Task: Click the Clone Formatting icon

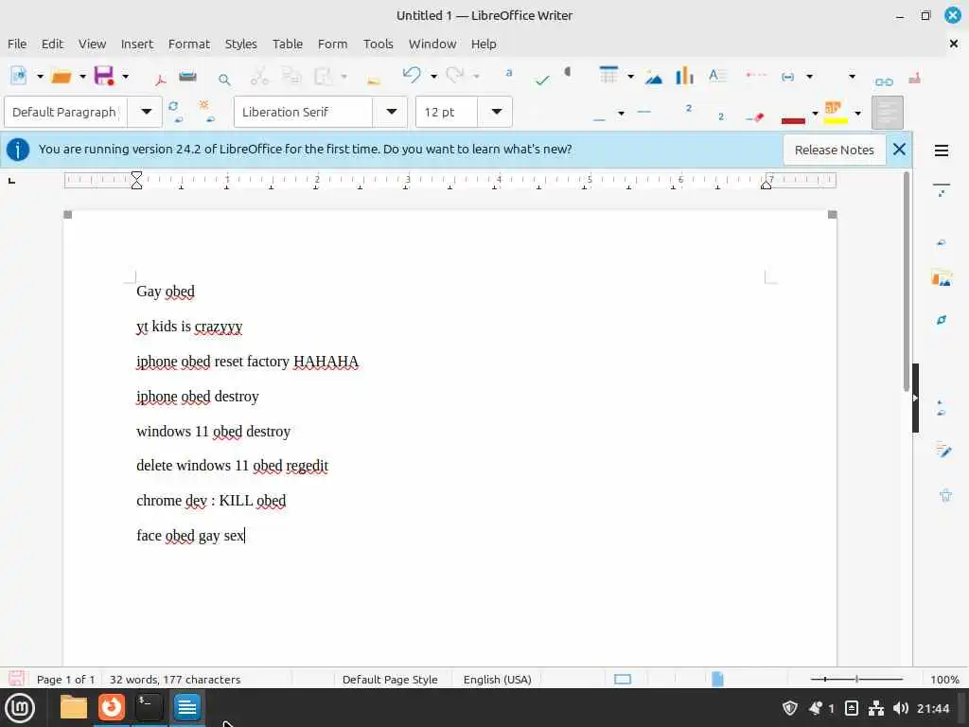Action: point(373,80)
